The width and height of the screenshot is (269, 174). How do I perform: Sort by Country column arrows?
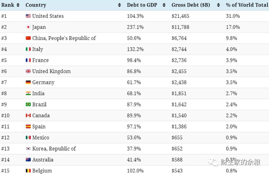(x=119, y=5)
